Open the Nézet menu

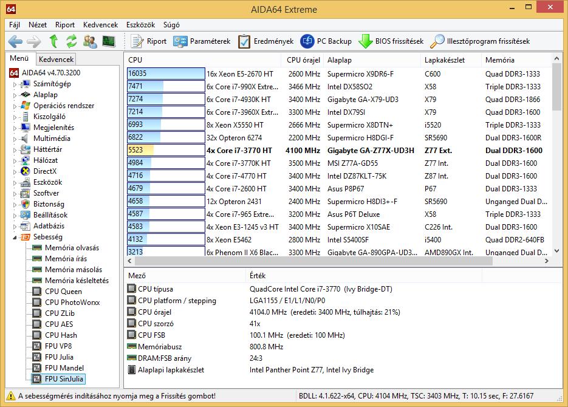coord(37,25)
